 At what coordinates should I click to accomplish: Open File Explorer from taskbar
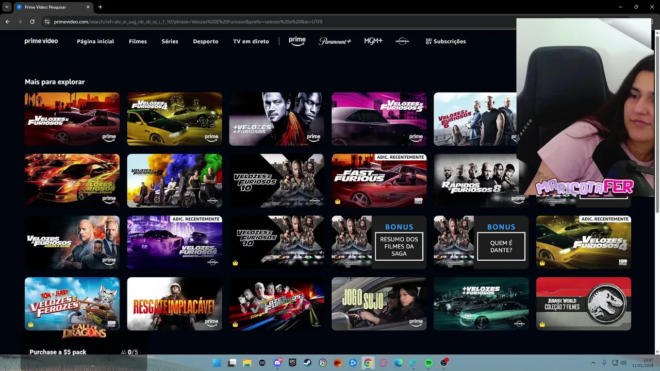(247, 363)
